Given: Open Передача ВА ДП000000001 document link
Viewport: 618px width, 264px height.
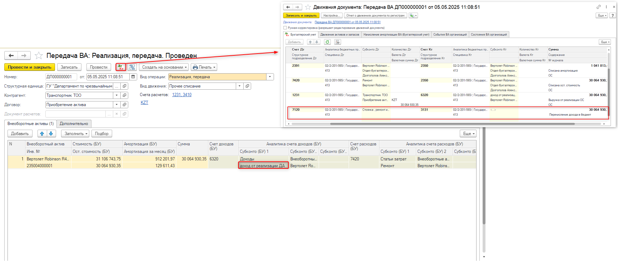Looking at the screenshot, I should tap(348, 22).
